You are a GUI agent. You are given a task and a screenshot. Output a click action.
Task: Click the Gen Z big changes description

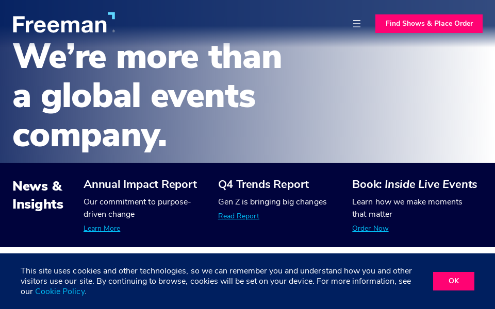coord(272,202)
